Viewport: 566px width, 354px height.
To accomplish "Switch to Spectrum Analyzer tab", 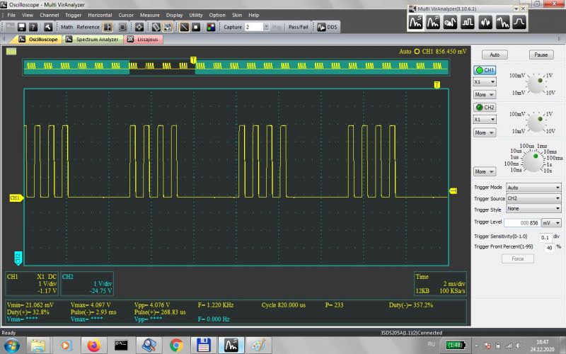I will [x=93, y=40].
